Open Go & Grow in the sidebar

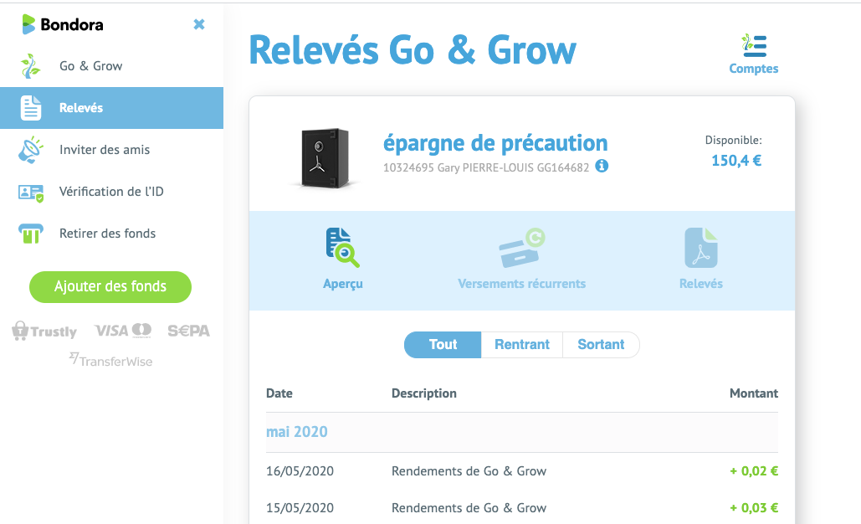(90, 66)
